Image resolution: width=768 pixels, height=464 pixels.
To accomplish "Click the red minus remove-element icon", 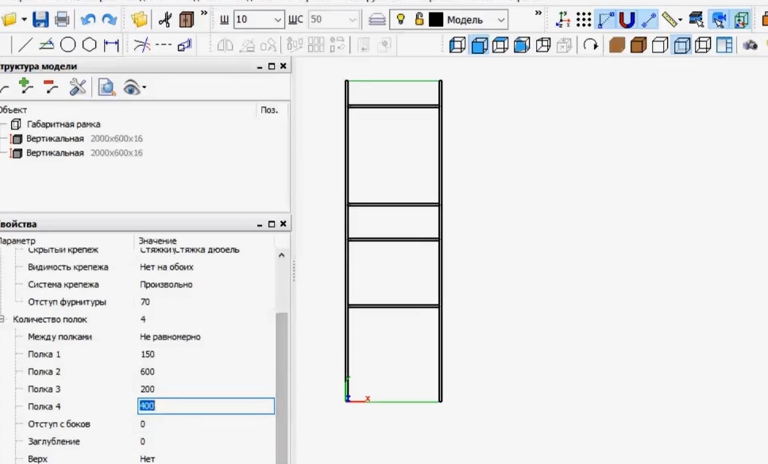I will pyautogui.click(x=51, y=87).
